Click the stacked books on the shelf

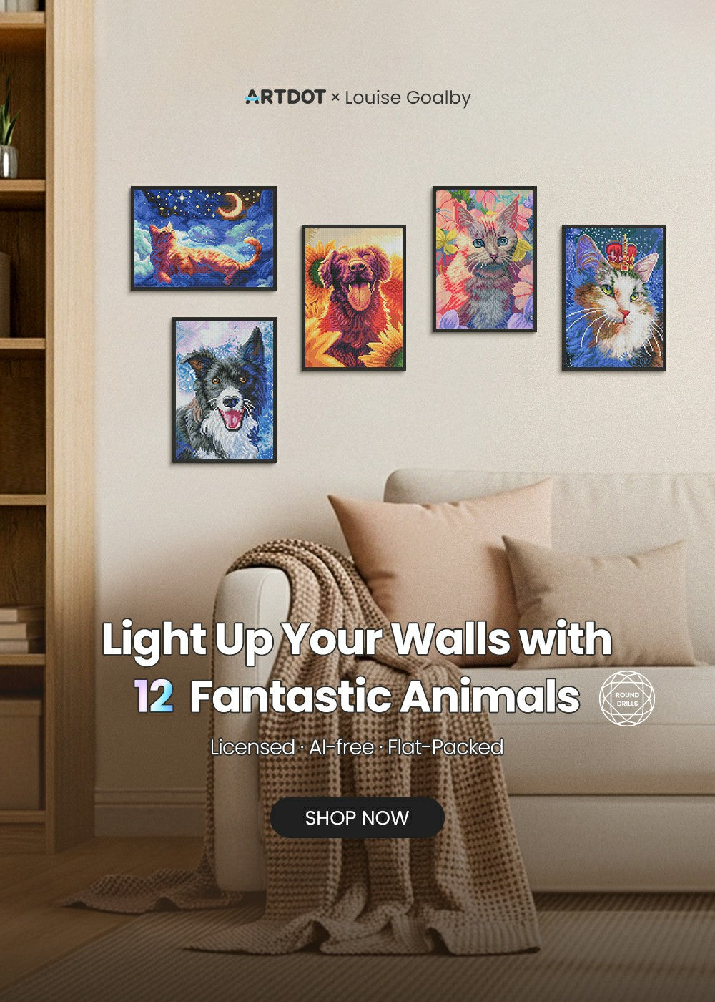pos(21,630)
